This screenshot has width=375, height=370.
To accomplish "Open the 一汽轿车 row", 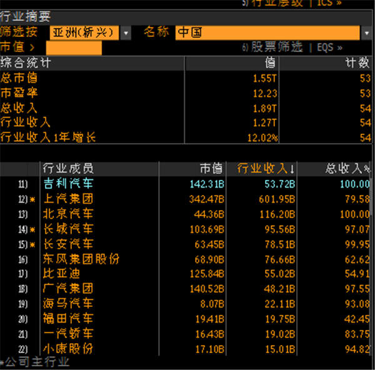I will click(x=186, y=334).
